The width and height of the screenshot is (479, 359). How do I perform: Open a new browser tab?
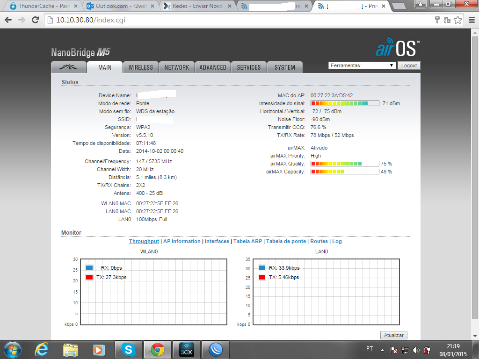pos(399,6)
